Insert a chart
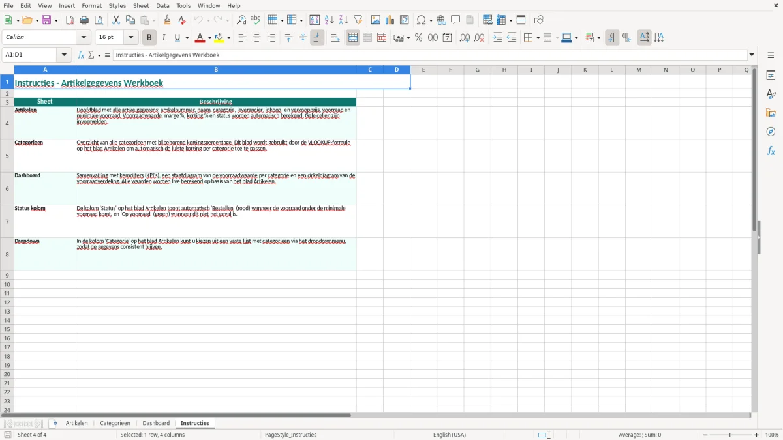Viewport: 783px width, 440px height. click(x=390, y=20)
